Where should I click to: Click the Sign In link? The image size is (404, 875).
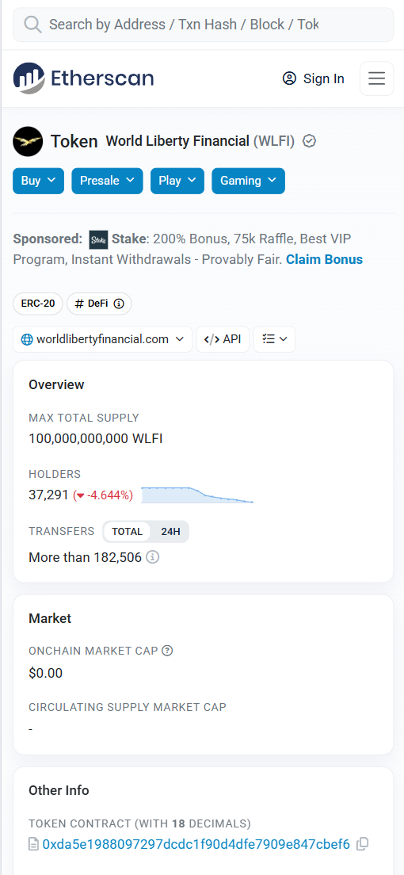pos(313,78)
